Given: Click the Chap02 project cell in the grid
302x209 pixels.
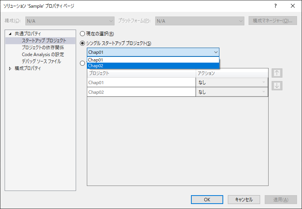Looking at the screenshot, I should pos(141,92).
